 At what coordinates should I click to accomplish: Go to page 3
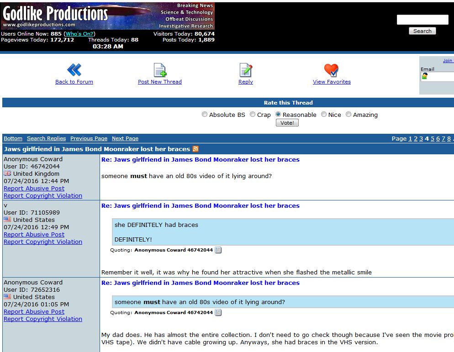pos(421,139)
